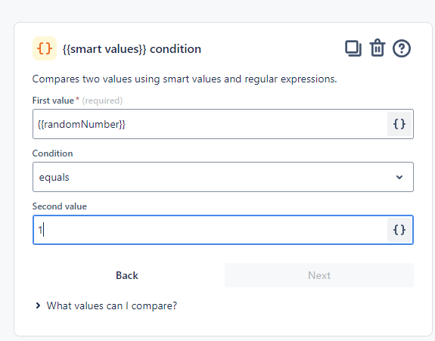Open help via question mark icon

coord(402,48)
